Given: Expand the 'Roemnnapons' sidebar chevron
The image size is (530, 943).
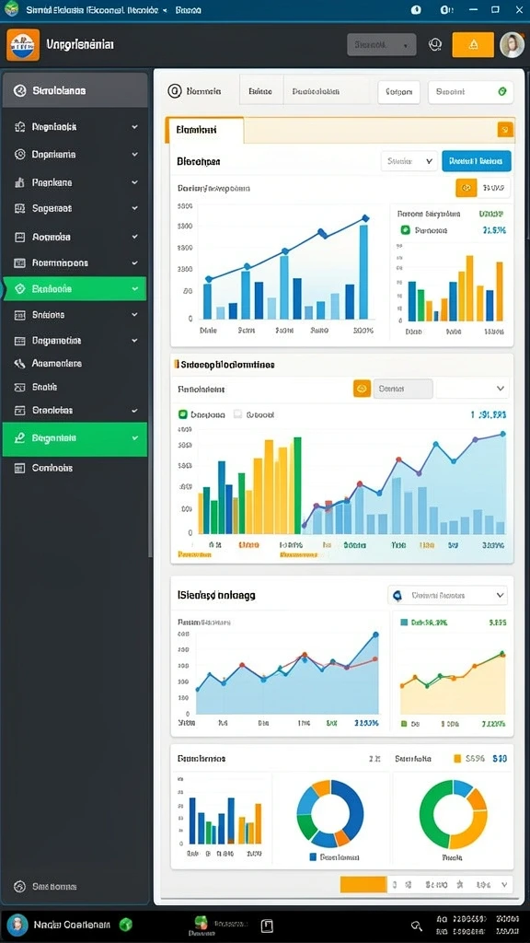Looking at the screenshot, I should coord(134,262).
